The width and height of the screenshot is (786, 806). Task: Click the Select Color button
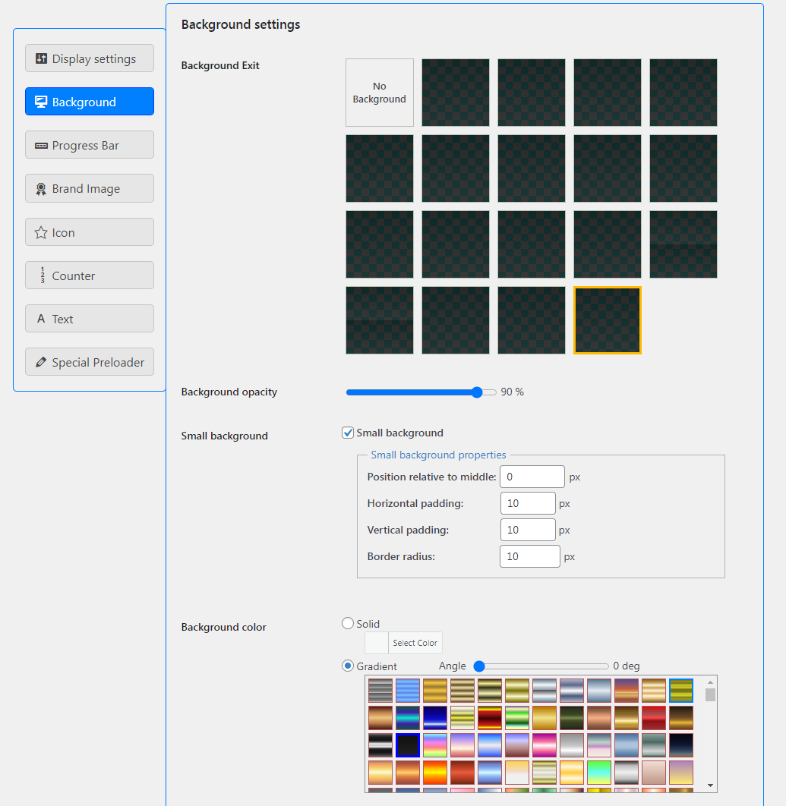(x=415, y=642)
